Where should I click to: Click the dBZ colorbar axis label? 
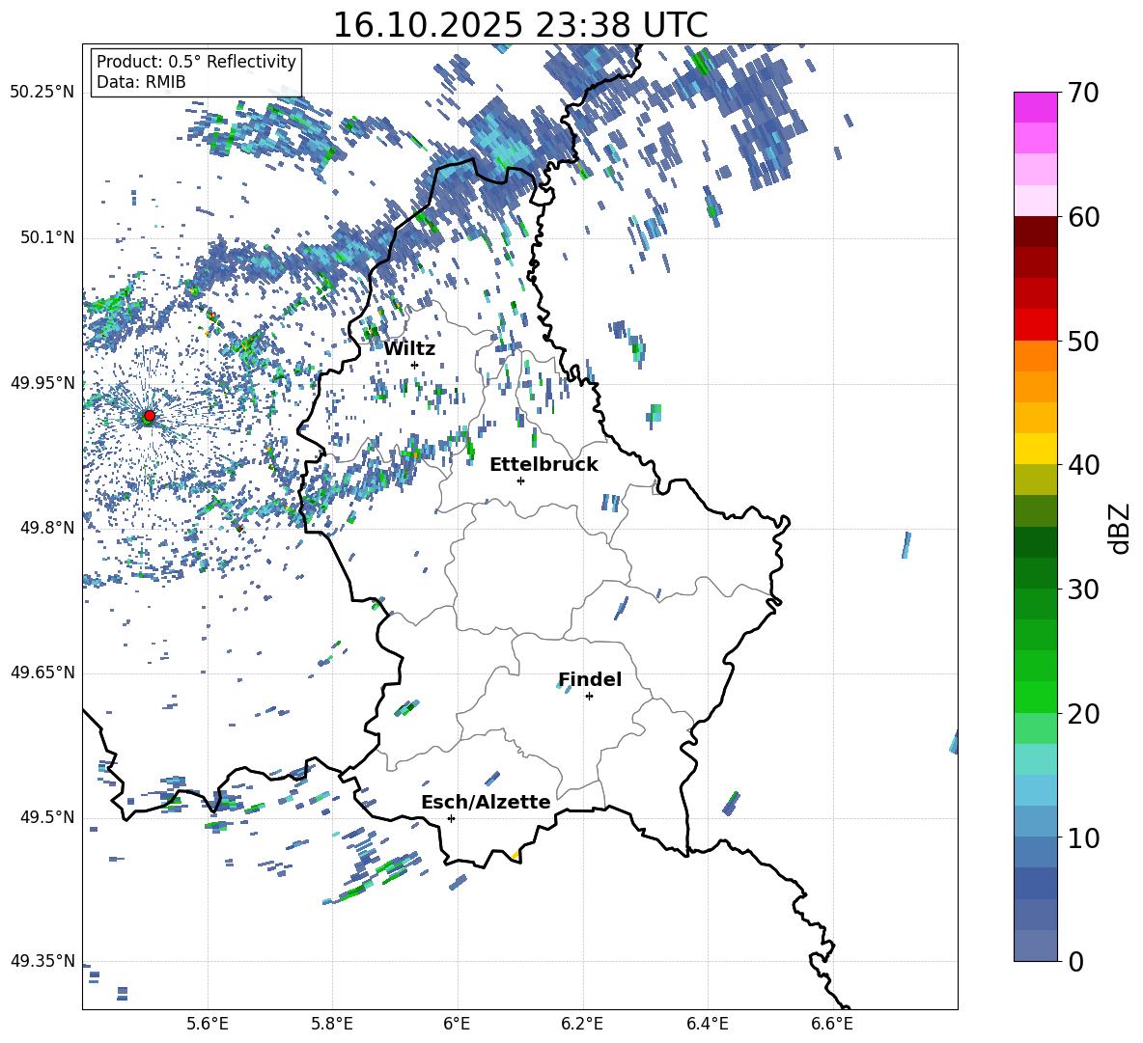(1120, 527)
